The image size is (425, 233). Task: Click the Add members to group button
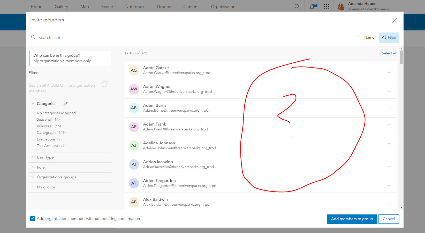click(x=352, y=219)
